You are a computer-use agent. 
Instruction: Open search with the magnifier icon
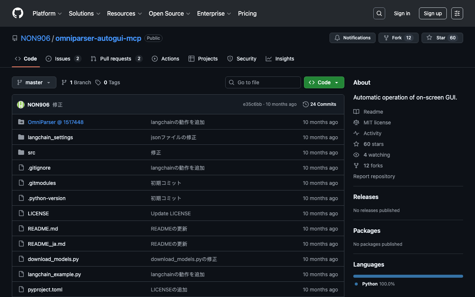coord(379,13)
